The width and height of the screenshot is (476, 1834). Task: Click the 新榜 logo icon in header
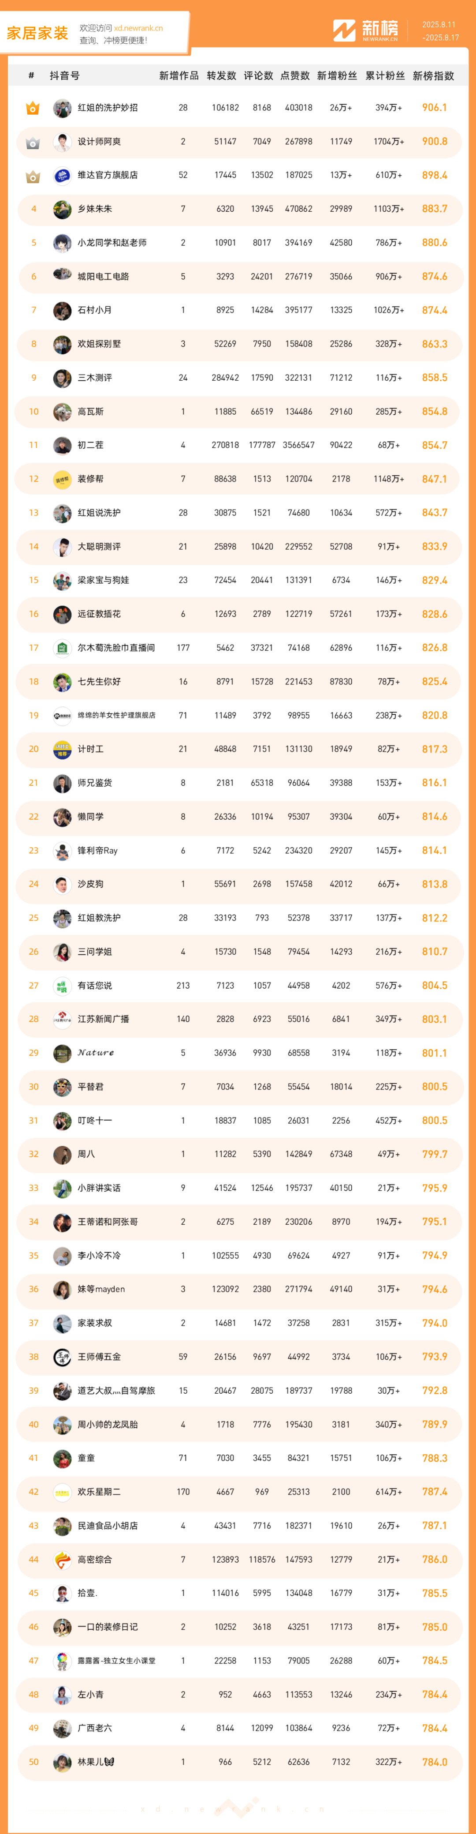click(344, 30)
